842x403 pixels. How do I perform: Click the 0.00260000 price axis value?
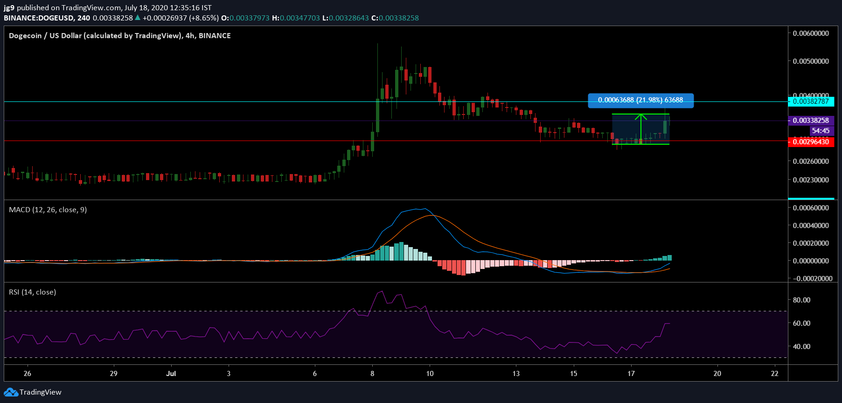tap(811, 161)
